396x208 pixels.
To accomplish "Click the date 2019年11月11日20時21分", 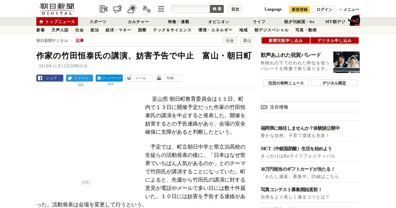I will point(63,66).
